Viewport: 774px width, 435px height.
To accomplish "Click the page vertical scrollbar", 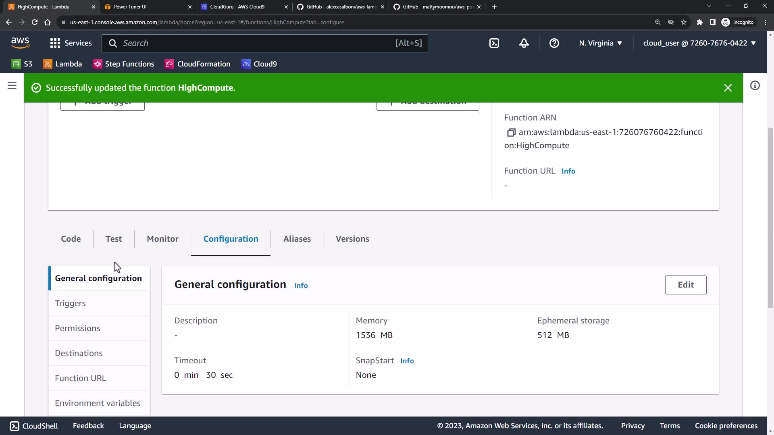I will [770, 217].
